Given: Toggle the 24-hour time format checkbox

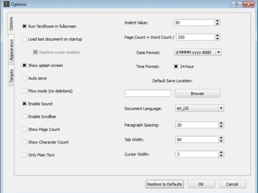Looking at the screenshot, I should pos(176,66).
